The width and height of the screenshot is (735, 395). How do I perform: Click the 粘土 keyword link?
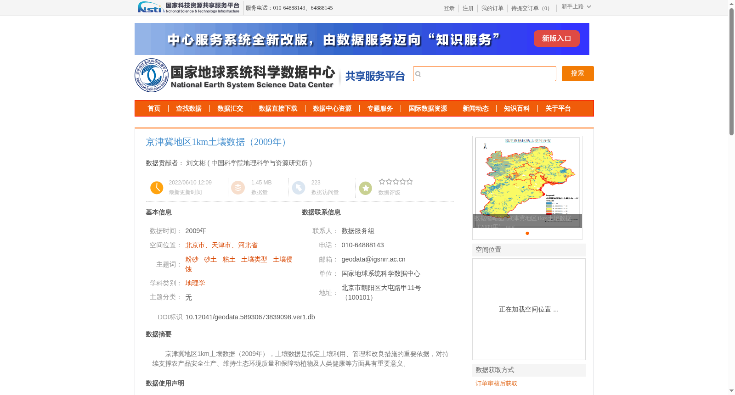point(229,259)
